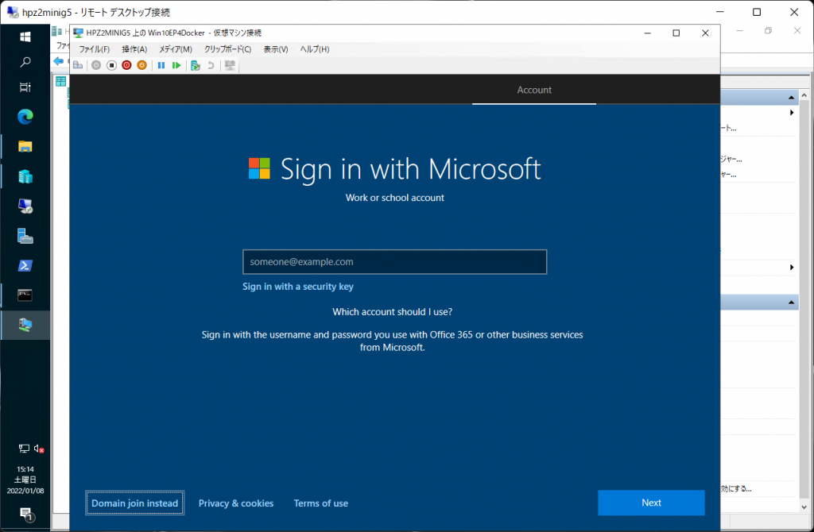Screen dimensions: 814x532
Task: Open Privacy & cookies link
Action: pyautogui.click(x=235, y=503)
